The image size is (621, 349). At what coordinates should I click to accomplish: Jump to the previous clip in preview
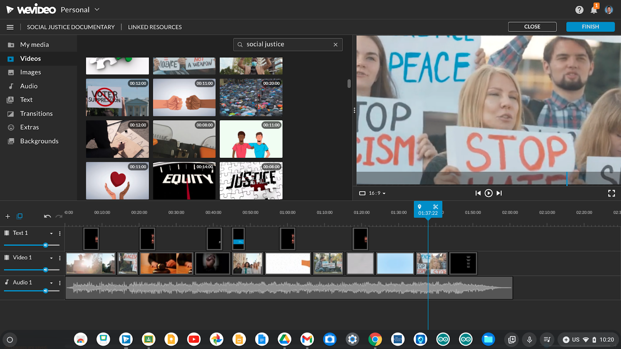click(x=478, y=193)
